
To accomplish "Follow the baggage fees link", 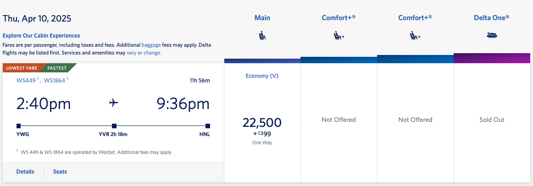I will click(151, 45).
